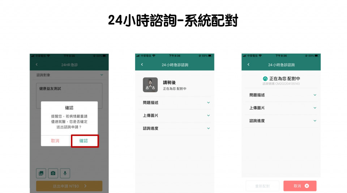The height and width of the screenshot is (193, 347).
Task: Open the 諮詢對象 dropdown
Action: (102, 75)
